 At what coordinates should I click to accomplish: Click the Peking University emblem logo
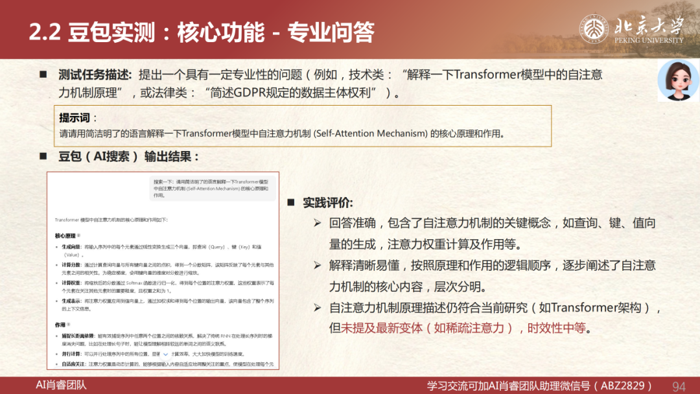(594, 29)
